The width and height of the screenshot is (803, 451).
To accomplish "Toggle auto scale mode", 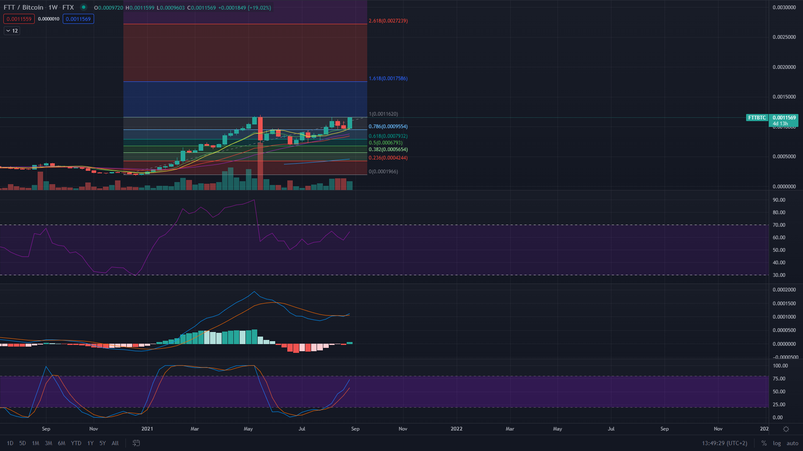I will click(792, 443).
